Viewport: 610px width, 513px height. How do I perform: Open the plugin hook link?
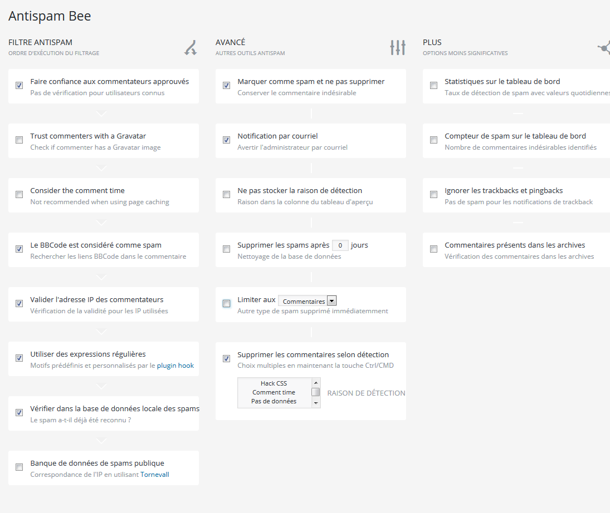[175, 366]
